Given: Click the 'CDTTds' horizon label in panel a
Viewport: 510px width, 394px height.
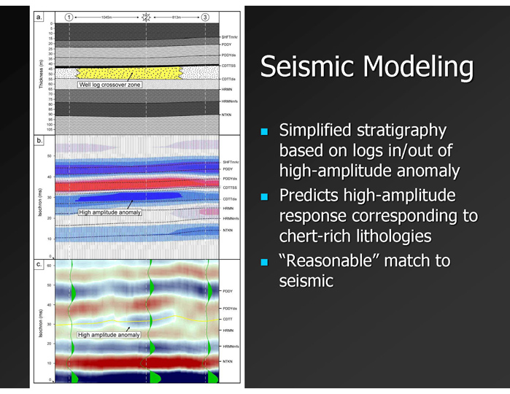Looking at the screenshot, I should (x=228, y=79).
